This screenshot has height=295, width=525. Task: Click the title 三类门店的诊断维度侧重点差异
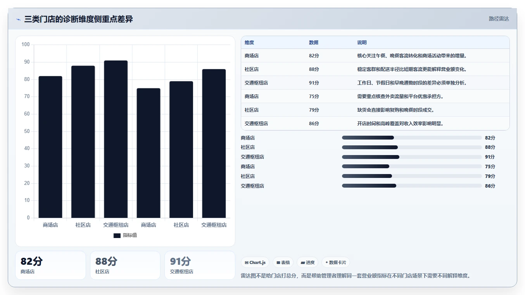point(79,19)
